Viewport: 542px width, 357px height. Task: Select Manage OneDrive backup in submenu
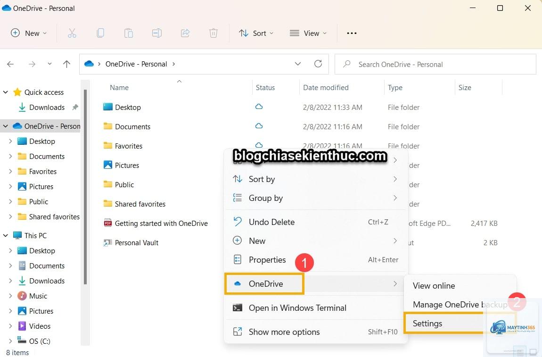point(460,305)
